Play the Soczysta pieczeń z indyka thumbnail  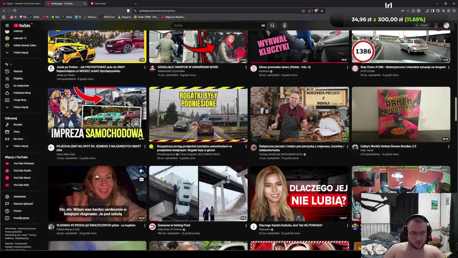299,114
